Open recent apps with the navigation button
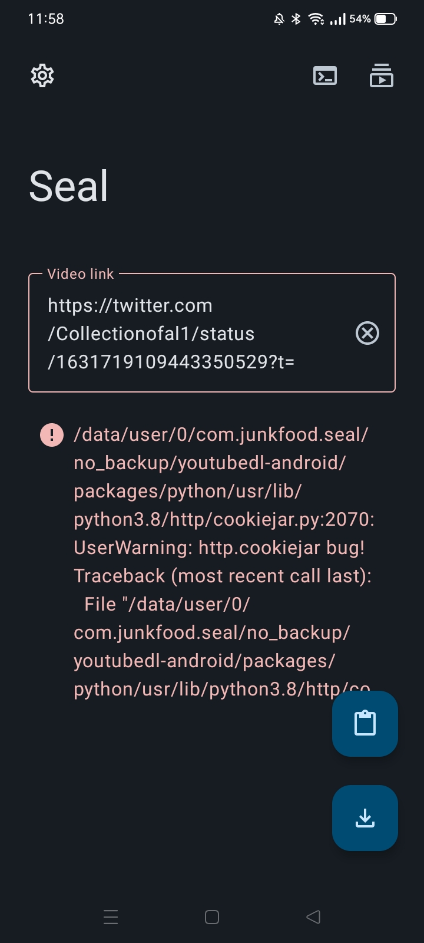This screenshot has width=424, height=943. 111,916
